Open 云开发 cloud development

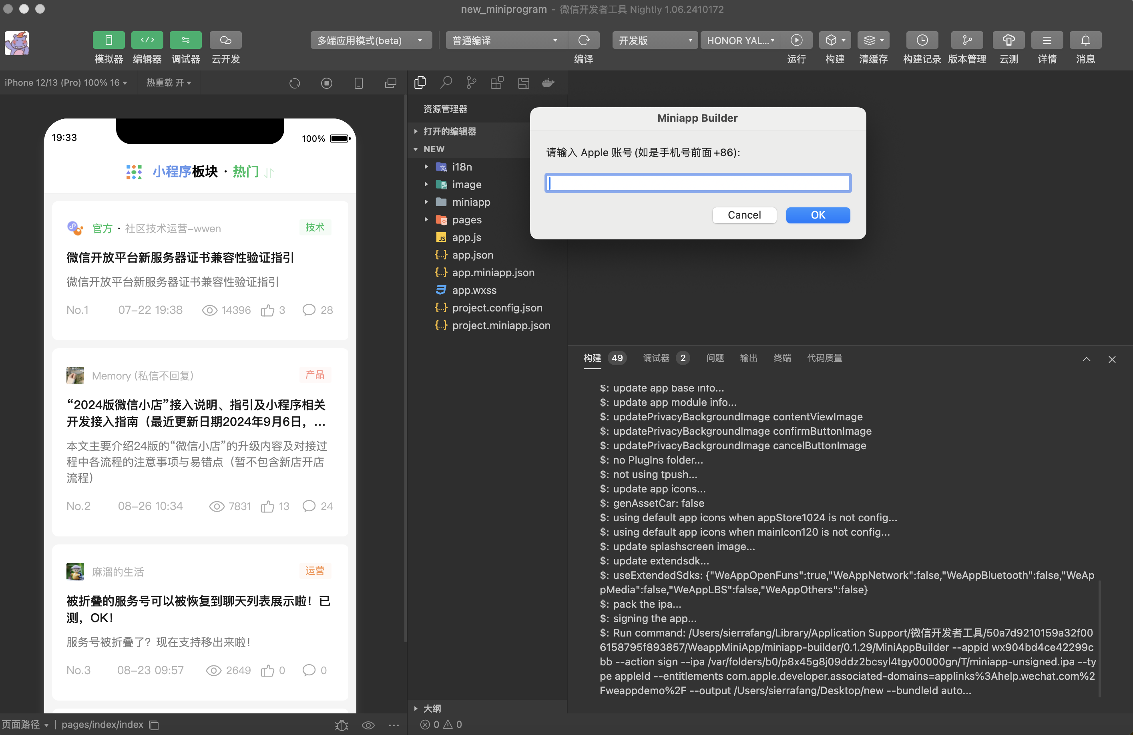coord(226,40)
